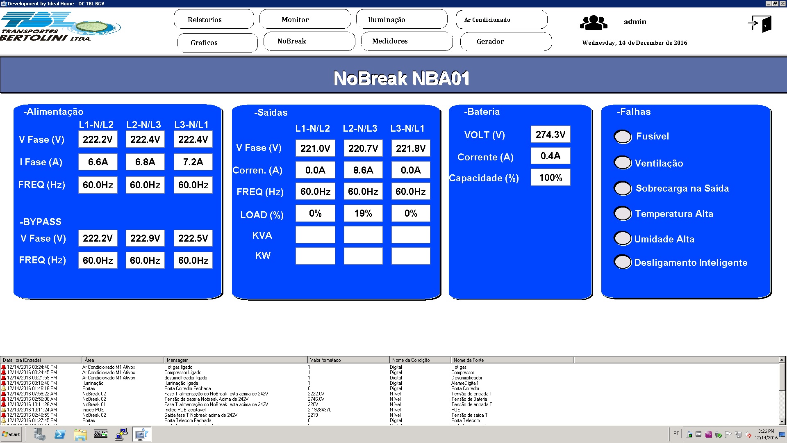Click BYPASS V Fase value 222.9V

[145, 238]
